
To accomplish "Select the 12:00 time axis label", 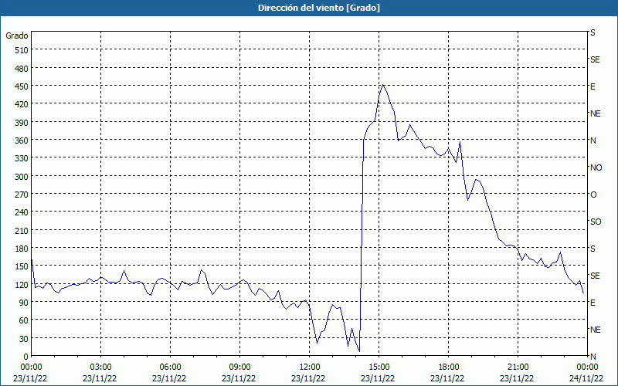I will [x=310, y=367].
